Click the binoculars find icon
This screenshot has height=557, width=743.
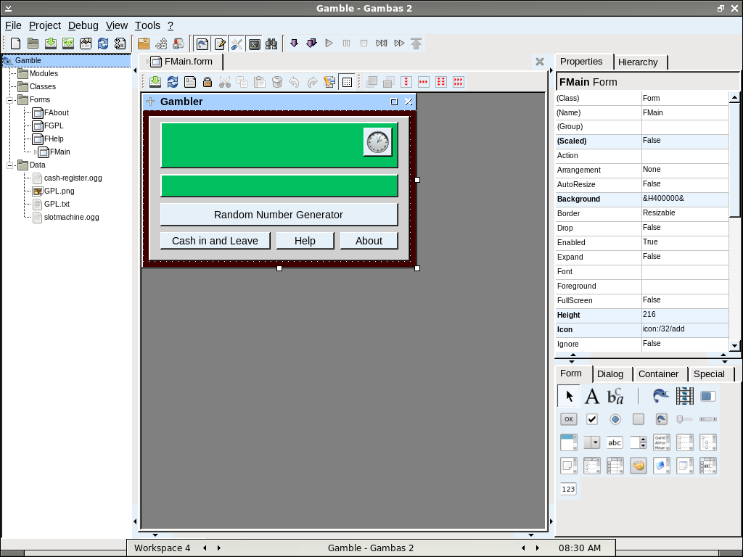coord(271,44)
